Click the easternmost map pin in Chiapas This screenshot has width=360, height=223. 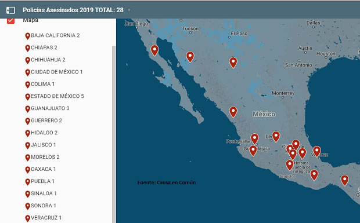(x=345, y=180)
